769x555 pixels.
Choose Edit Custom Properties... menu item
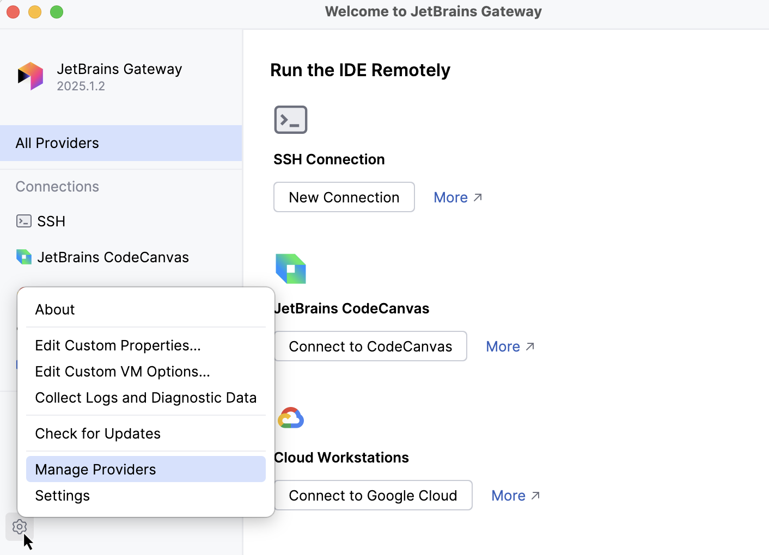(146, 346)
